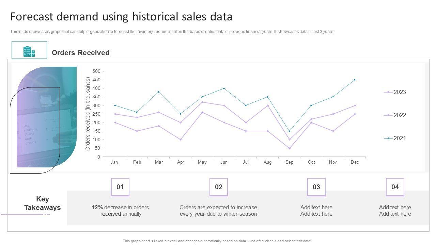The image size is (436, 245).
Task: Select the laptop image thumbnail
Action: click(47, 117)
